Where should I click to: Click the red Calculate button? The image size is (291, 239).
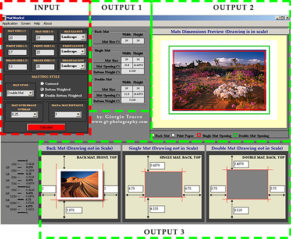pos(46,127)
